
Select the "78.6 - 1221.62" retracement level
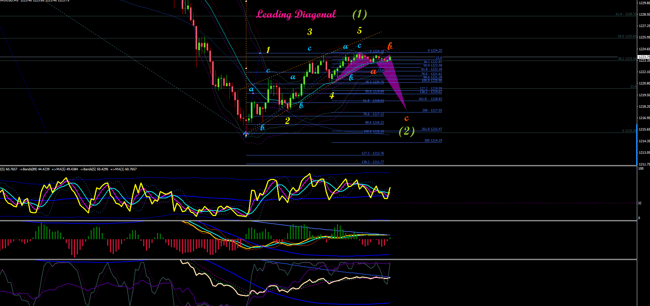tap(431, 74)
